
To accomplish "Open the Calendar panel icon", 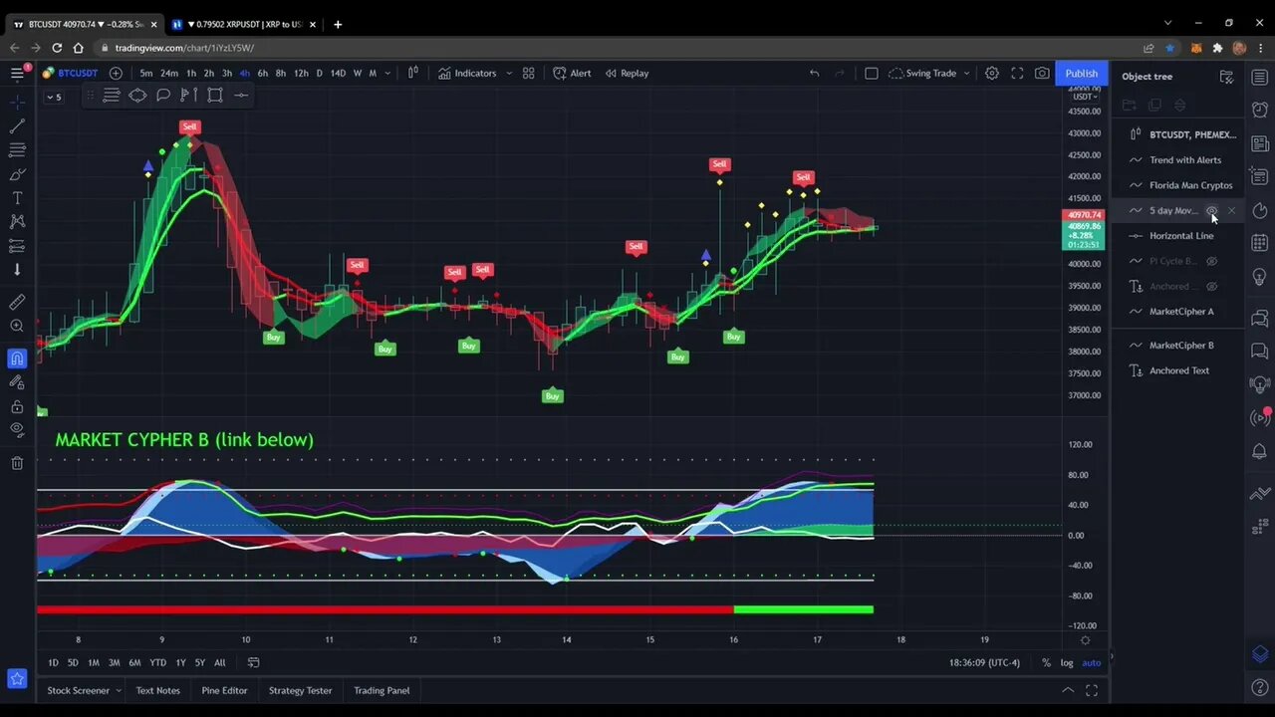I will (1260, 242).
